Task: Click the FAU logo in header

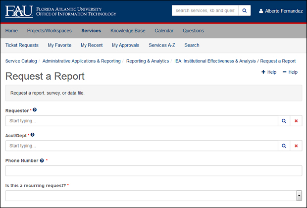Action: click(19, 11)
